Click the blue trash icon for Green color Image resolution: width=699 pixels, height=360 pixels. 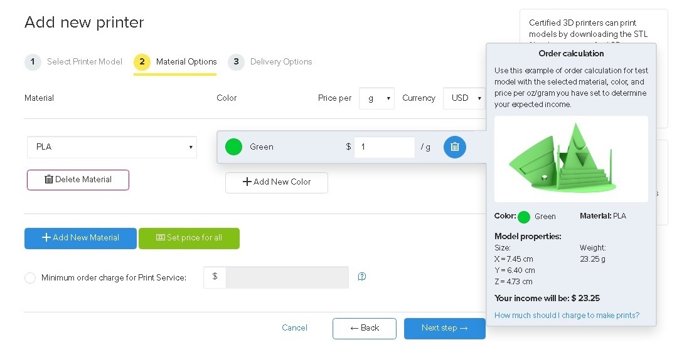point(455,147)
